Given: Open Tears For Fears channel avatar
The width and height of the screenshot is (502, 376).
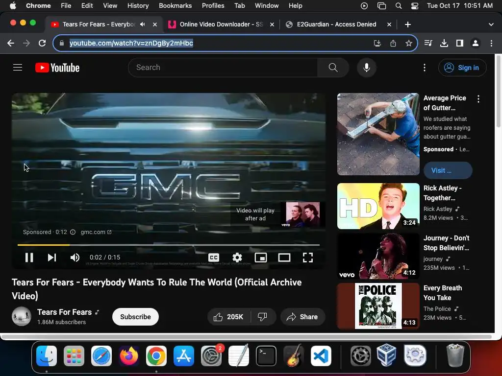Looking at the screenshot, I should [x=22, y=316].
